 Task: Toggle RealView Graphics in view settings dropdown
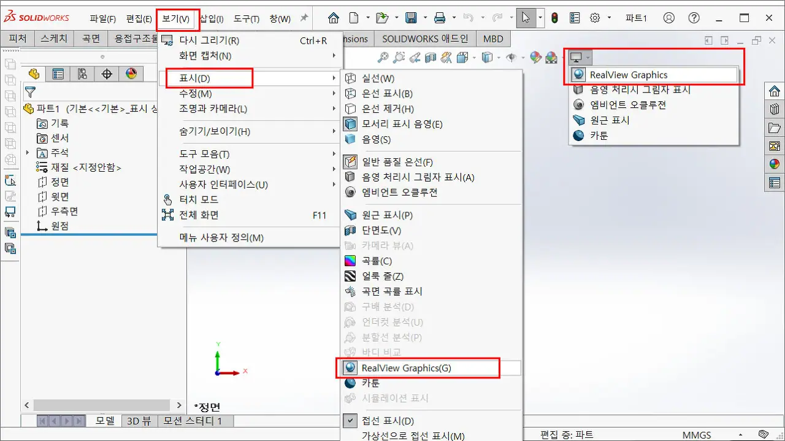click(653, 75)
